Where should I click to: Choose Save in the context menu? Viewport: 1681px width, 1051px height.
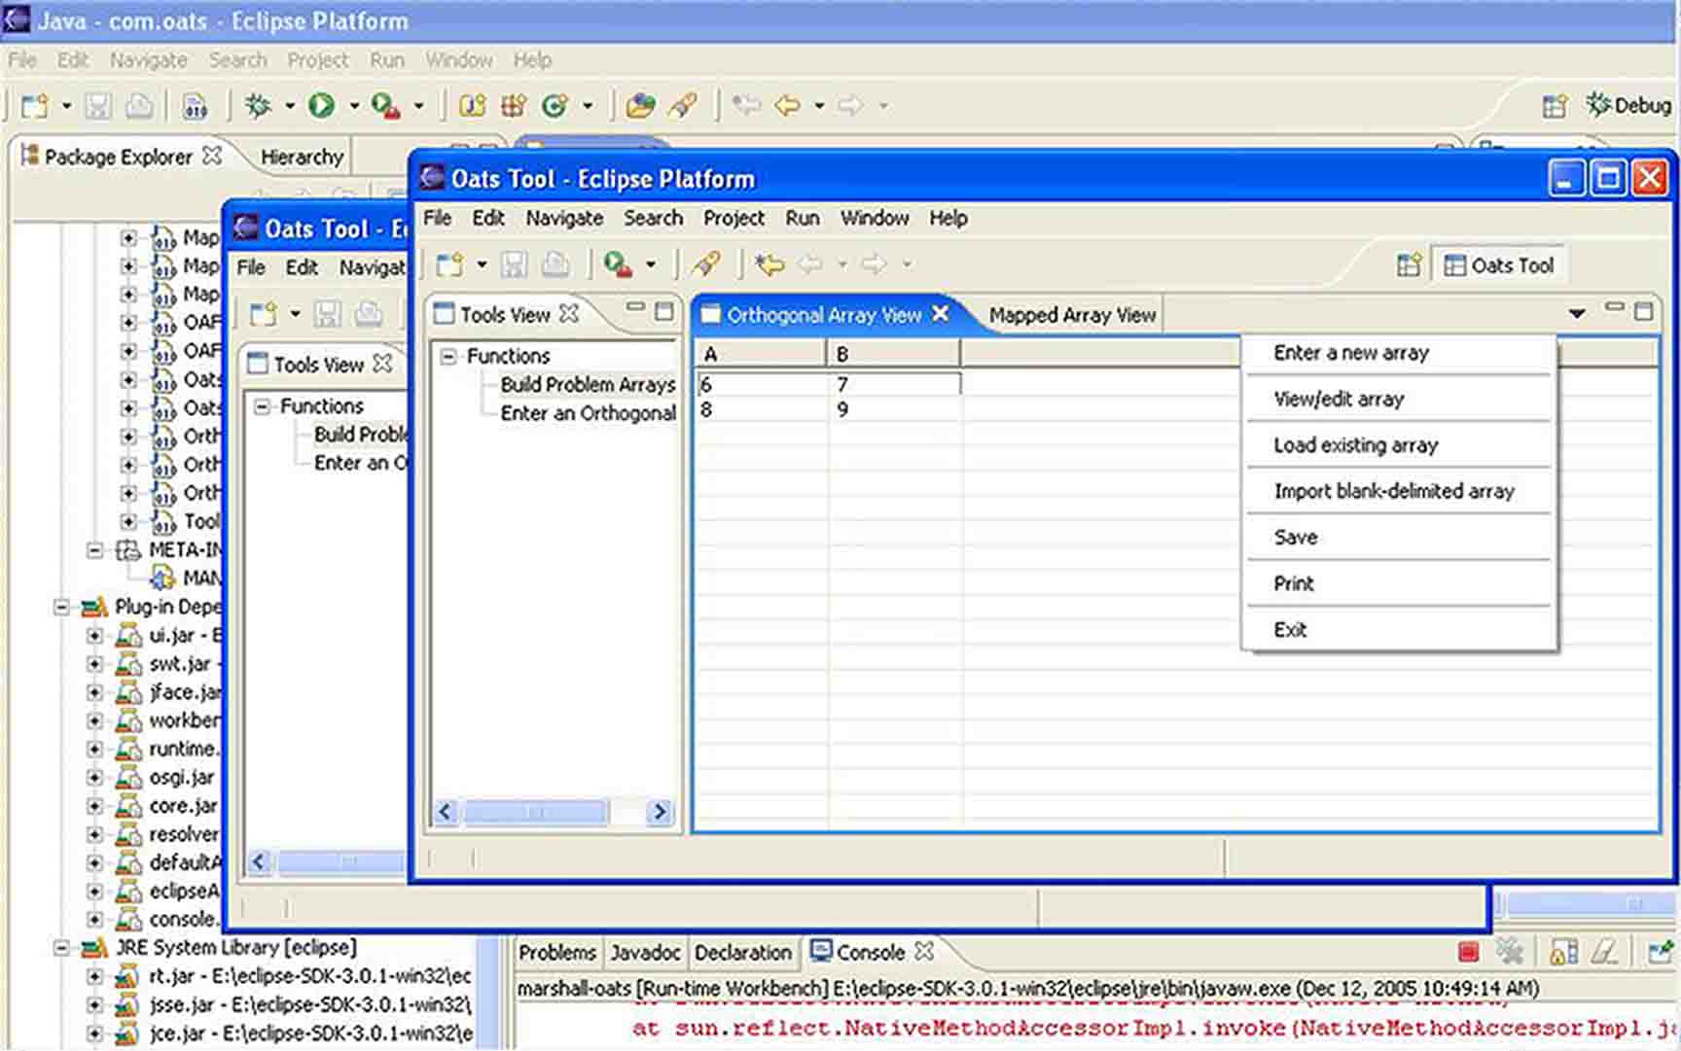tap(1399, 538)
